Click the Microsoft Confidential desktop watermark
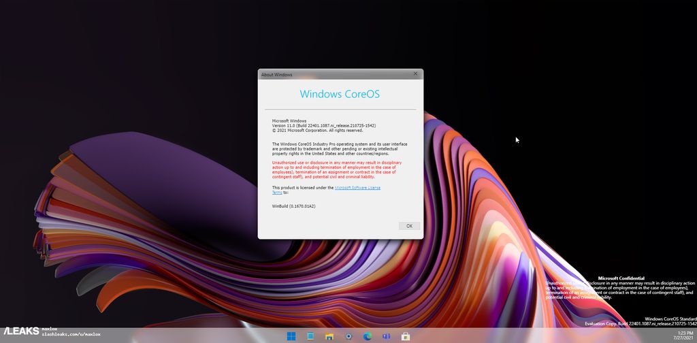697x343 pixels. coord(621,278)
